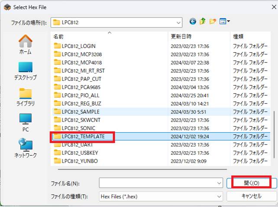Image resolution: width=278 pixels, height=207 pixels.
Task: Select PC in places sidebar
Action: 25,123
